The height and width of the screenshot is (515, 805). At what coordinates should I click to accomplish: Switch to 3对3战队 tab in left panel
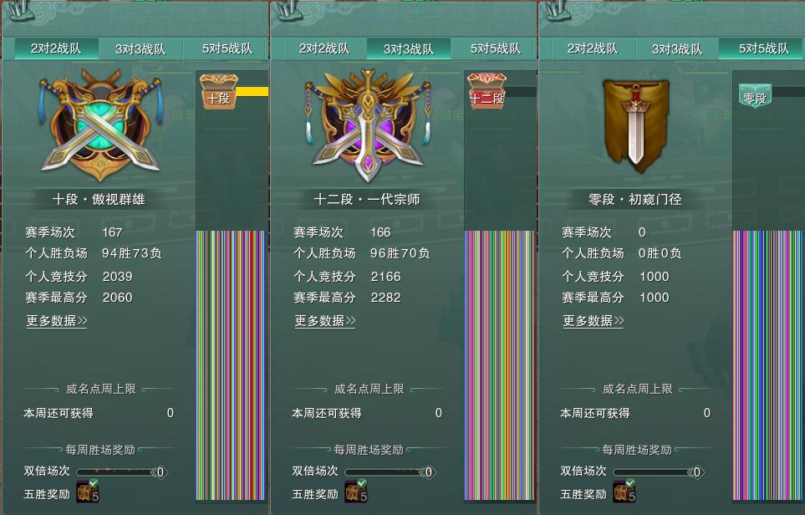140,49
